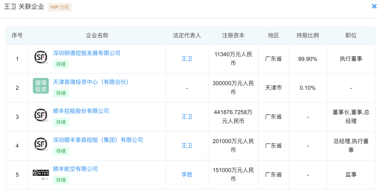Click the 监事 position cell

351,174
